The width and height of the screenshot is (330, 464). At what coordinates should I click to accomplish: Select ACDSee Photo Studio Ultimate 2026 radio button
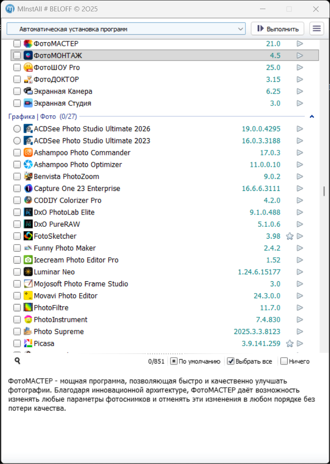[17, 129]
